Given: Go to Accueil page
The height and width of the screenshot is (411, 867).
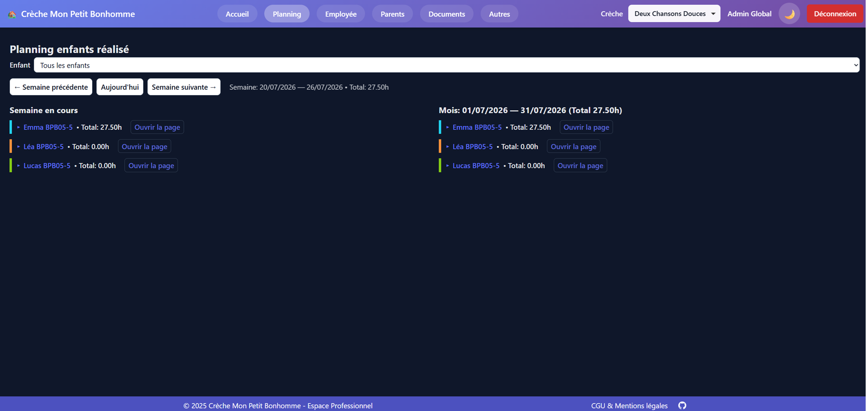Looking at the screenshot, I should pos(237,14).
